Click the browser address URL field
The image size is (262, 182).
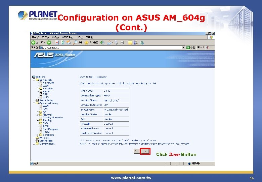tap(112, 48)
